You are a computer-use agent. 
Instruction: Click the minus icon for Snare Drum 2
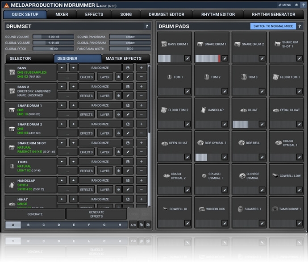141,133
